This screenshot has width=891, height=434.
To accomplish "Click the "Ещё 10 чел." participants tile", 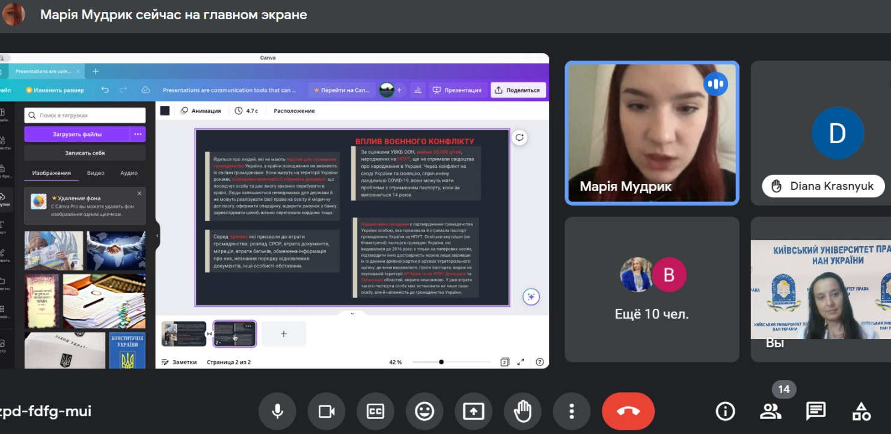I will click(652, 289).
